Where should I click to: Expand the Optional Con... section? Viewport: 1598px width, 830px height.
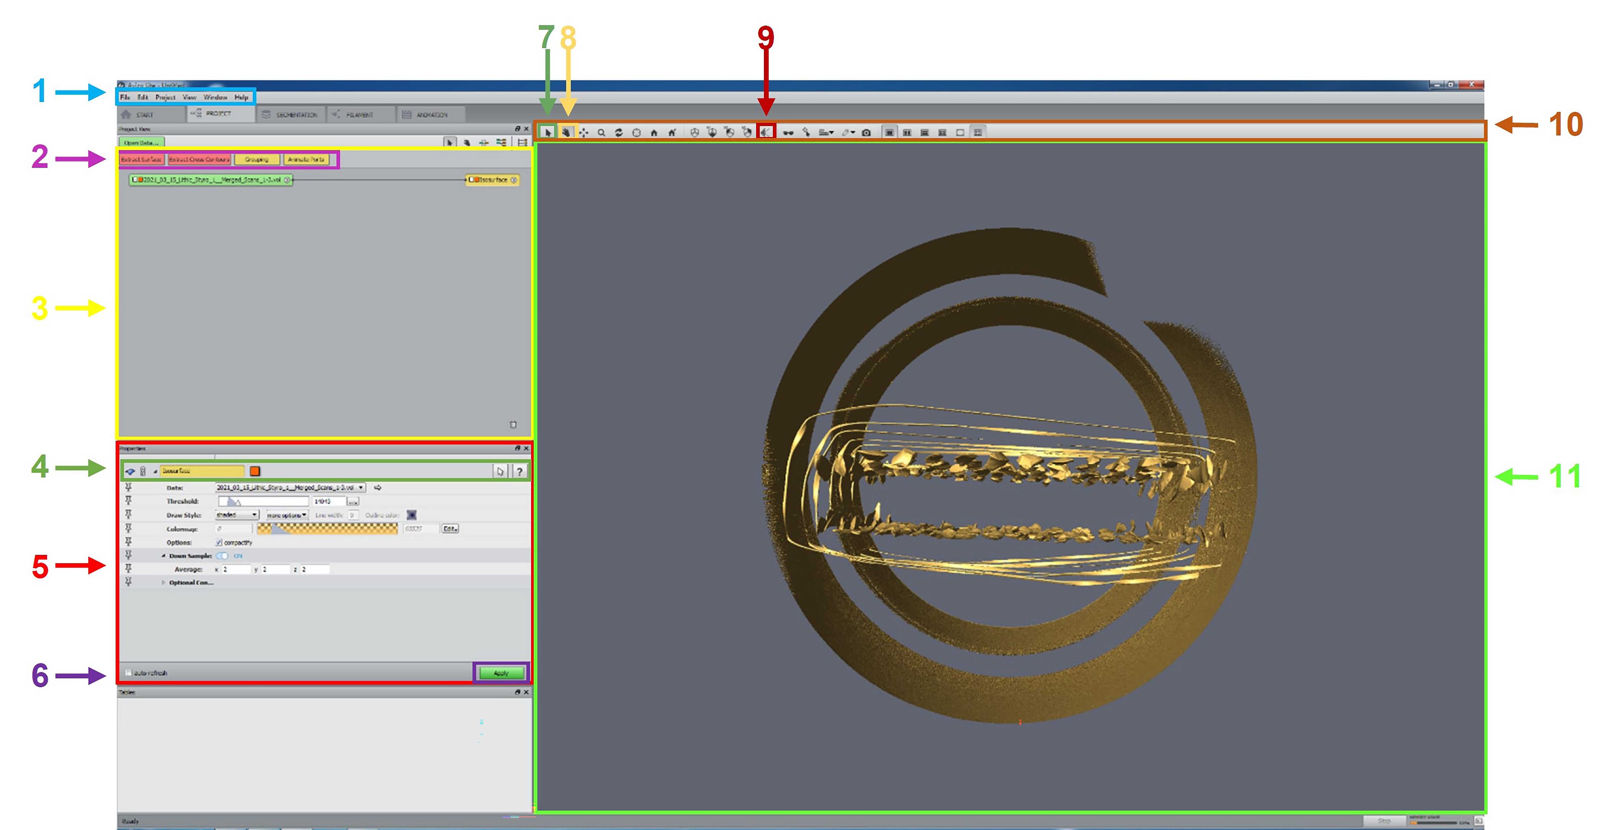tap(164, 583)
